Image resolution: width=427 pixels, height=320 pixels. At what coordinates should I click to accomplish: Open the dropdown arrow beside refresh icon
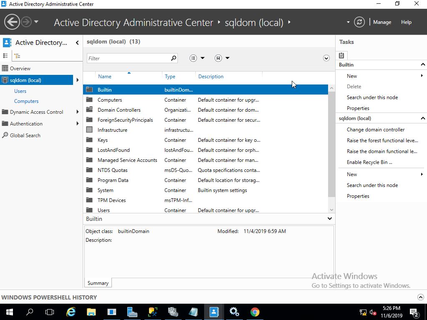pyautogui.click(x=348, y=22)
